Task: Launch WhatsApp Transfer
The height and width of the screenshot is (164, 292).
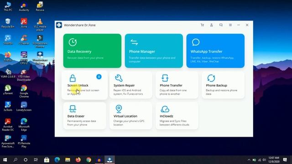Action: (x=215, y=51)
